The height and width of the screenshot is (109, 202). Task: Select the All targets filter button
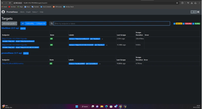[23, 23]
